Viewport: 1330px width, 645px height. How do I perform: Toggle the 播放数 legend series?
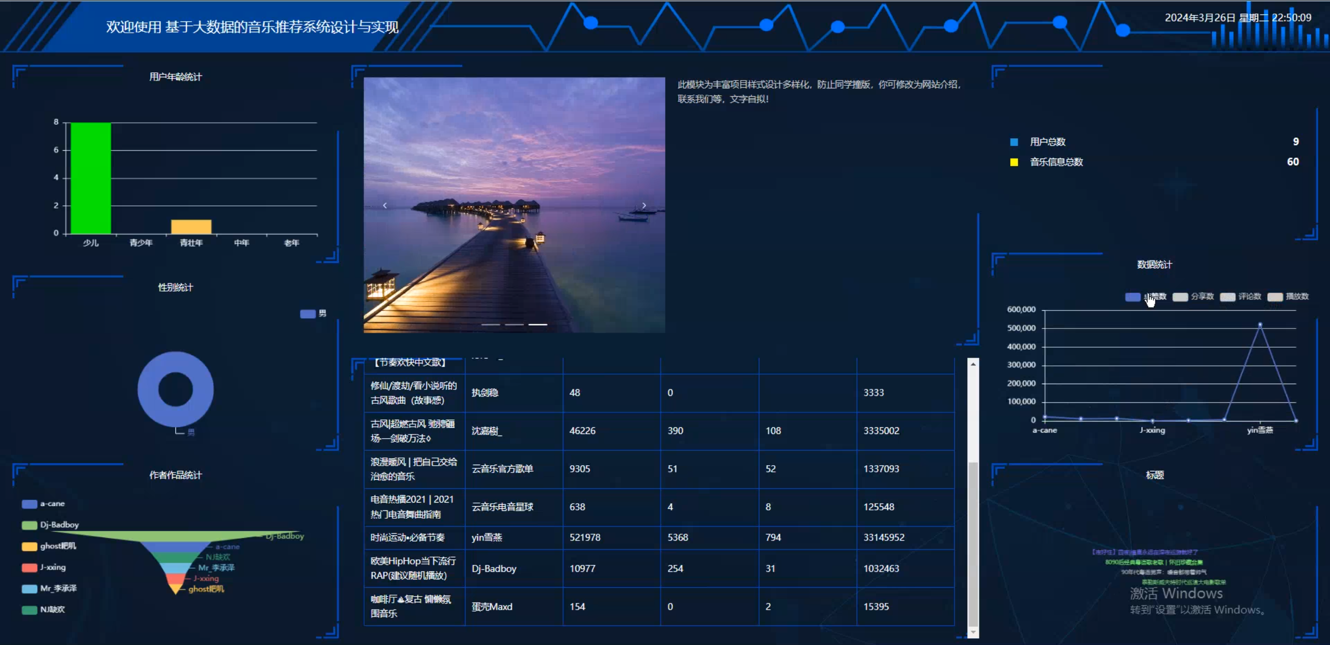(1275, 297)
